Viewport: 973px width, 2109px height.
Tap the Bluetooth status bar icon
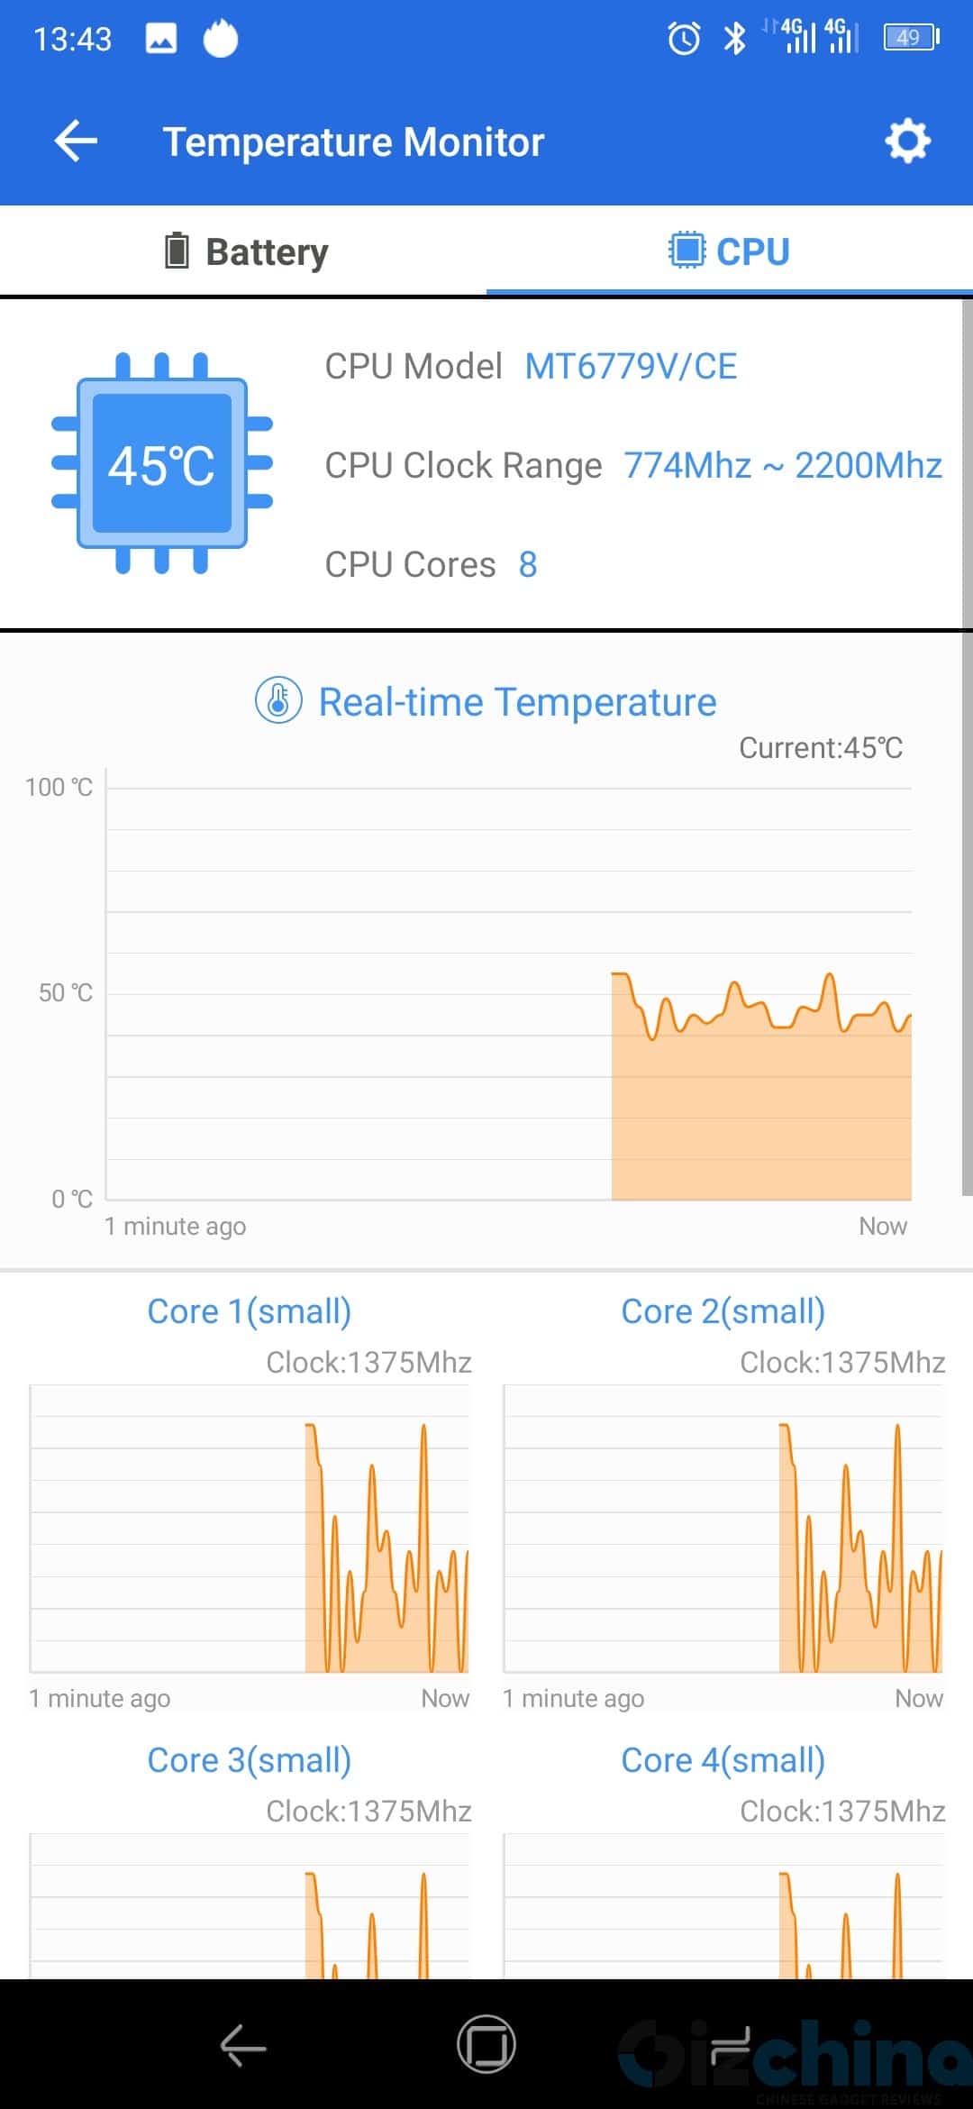click(x=735, y=38)
